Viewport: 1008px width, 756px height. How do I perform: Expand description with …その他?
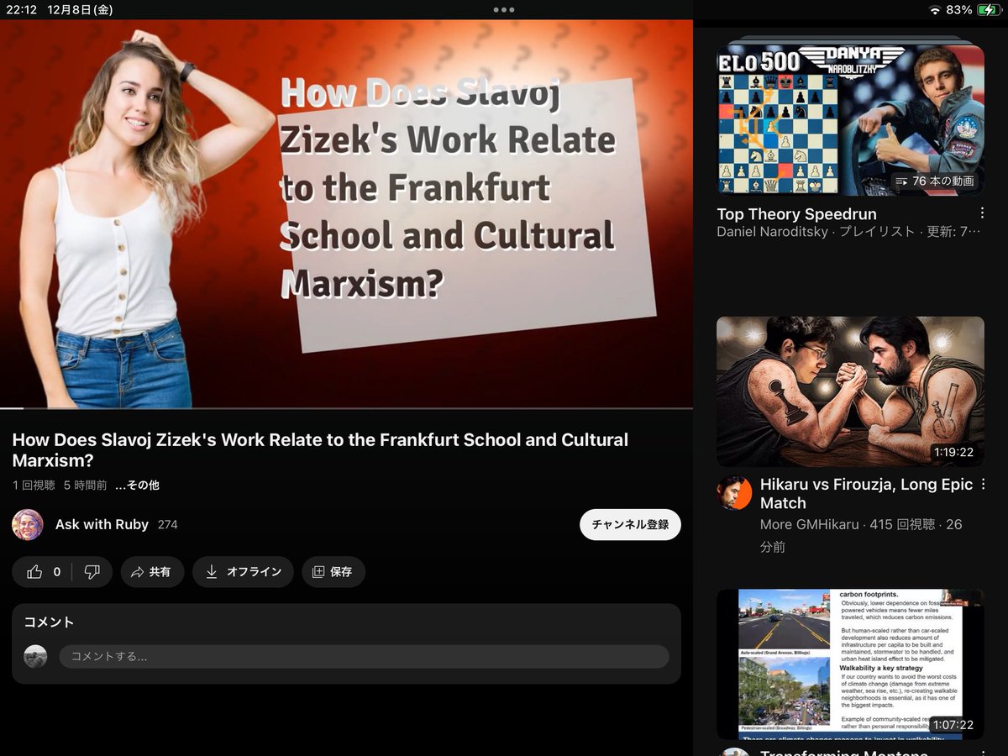pos(137,486)
